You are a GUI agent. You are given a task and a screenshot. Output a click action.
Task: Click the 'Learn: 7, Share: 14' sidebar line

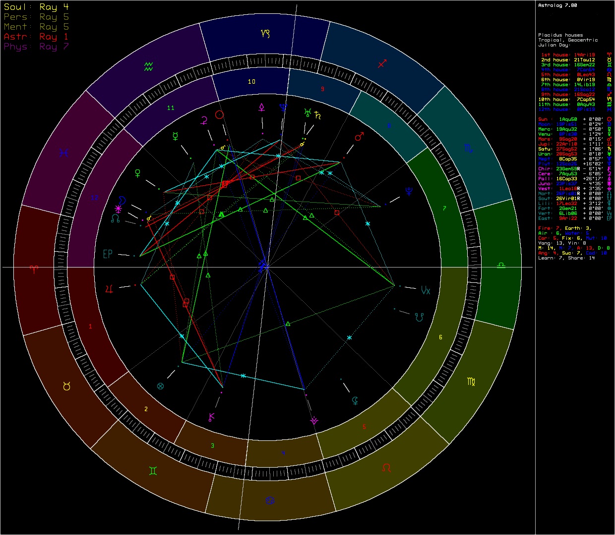(566, 258)
